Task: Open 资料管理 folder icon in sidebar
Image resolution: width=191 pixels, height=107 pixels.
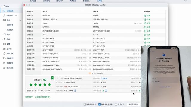Action: click(x=4, y=58)
